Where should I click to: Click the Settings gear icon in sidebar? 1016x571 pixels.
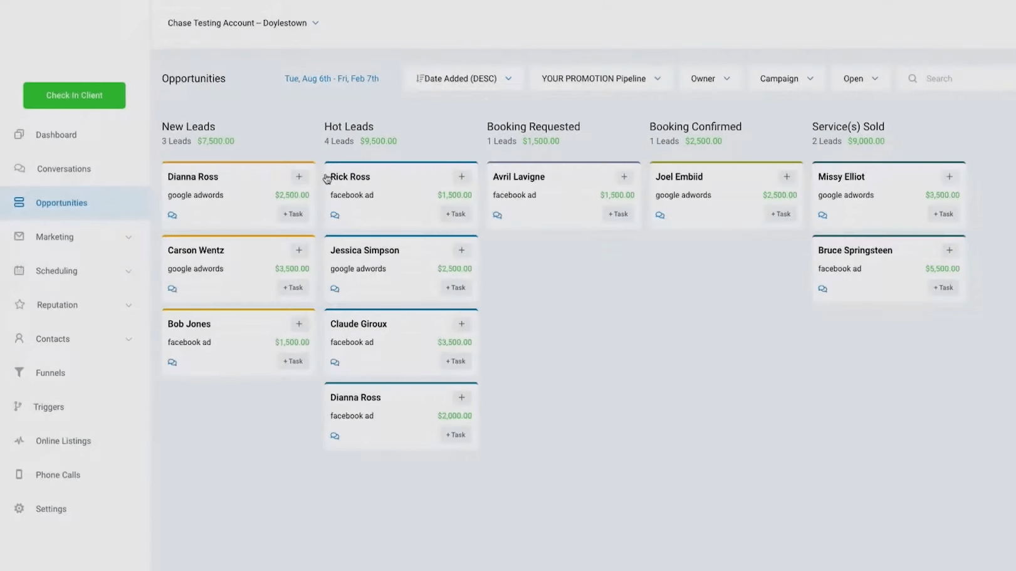click(19, 508)
